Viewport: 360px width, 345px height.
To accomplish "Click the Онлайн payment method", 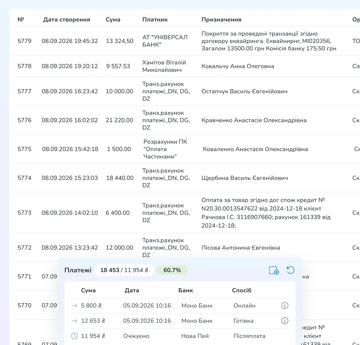I will [244, 306].
